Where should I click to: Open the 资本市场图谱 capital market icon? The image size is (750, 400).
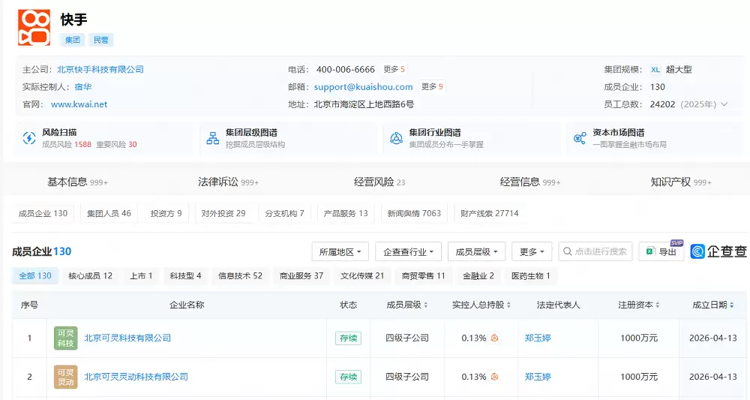(x=580, y=138)
